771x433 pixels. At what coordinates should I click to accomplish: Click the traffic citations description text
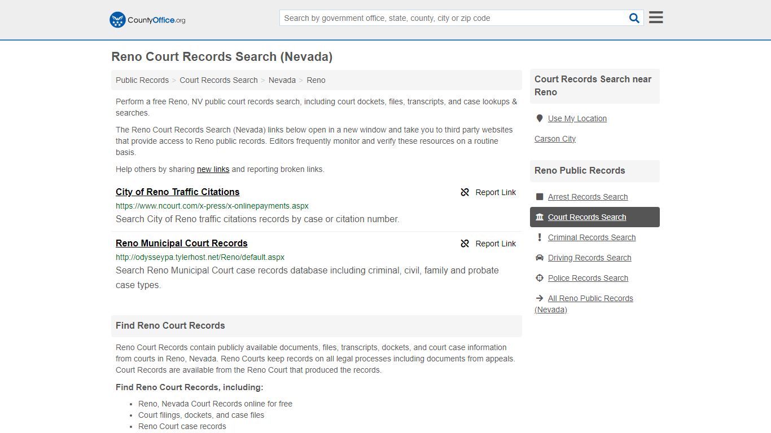257,219
